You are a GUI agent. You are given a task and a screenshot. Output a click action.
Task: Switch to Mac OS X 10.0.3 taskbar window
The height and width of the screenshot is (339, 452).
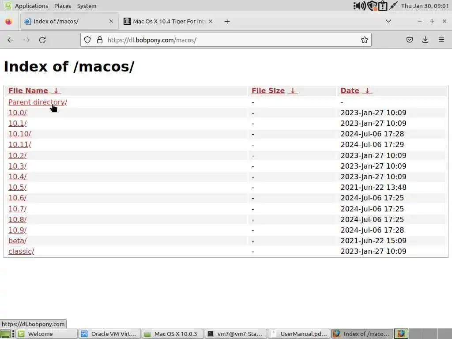173,334
